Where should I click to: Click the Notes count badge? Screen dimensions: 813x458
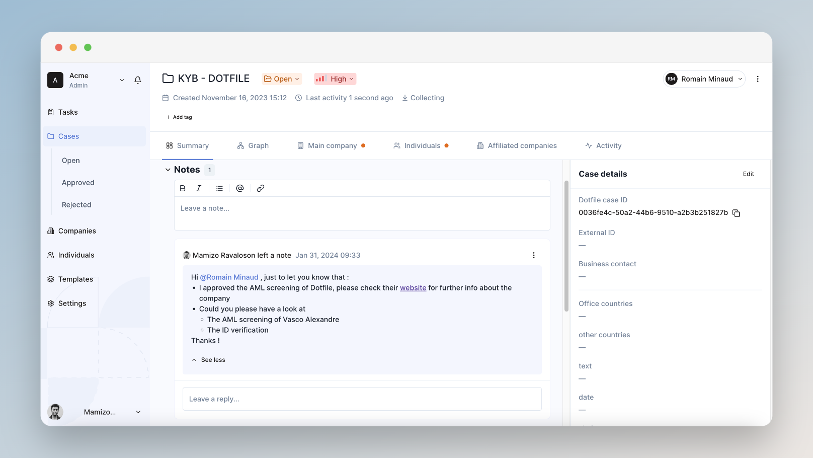[x=210, y=170]
